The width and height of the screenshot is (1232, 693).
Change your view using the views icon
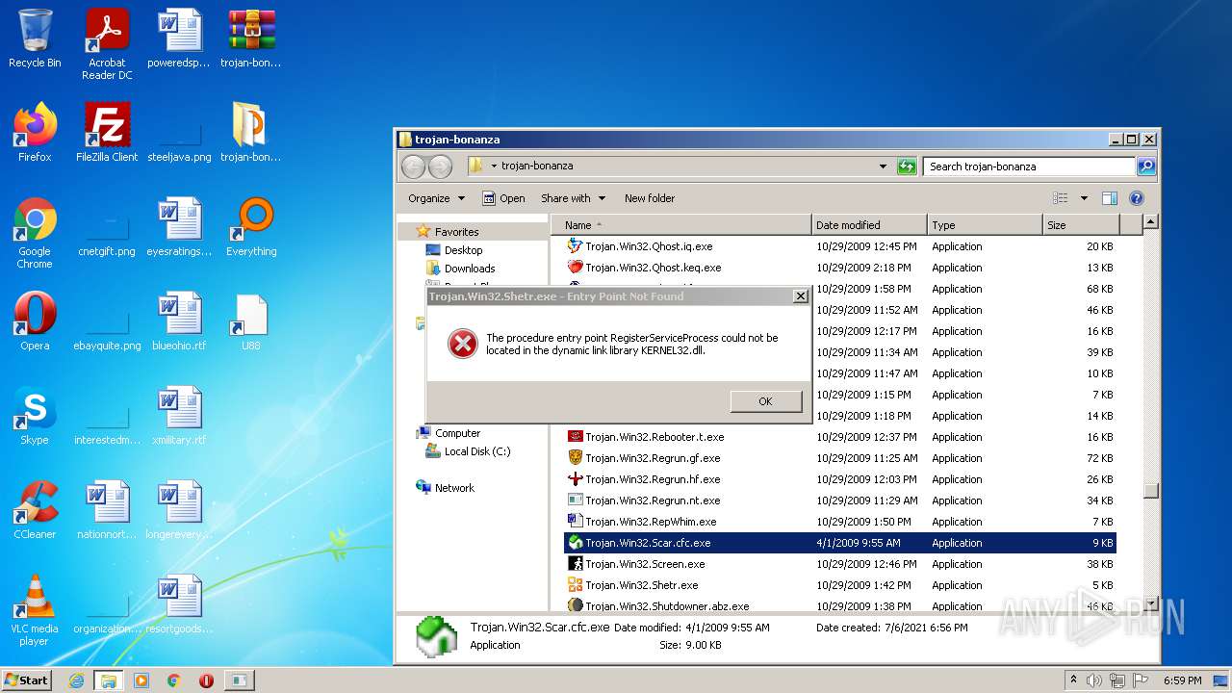[x=1061, y=198]
